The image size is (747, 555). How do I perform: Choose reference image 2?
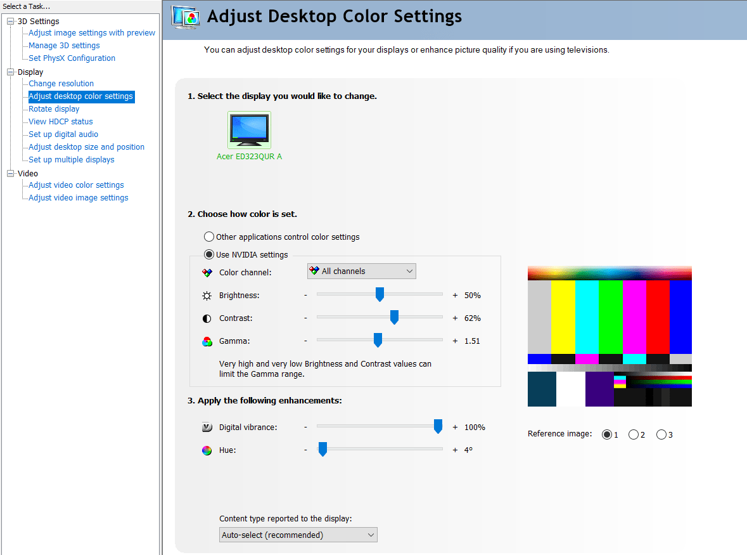[633, 434]
